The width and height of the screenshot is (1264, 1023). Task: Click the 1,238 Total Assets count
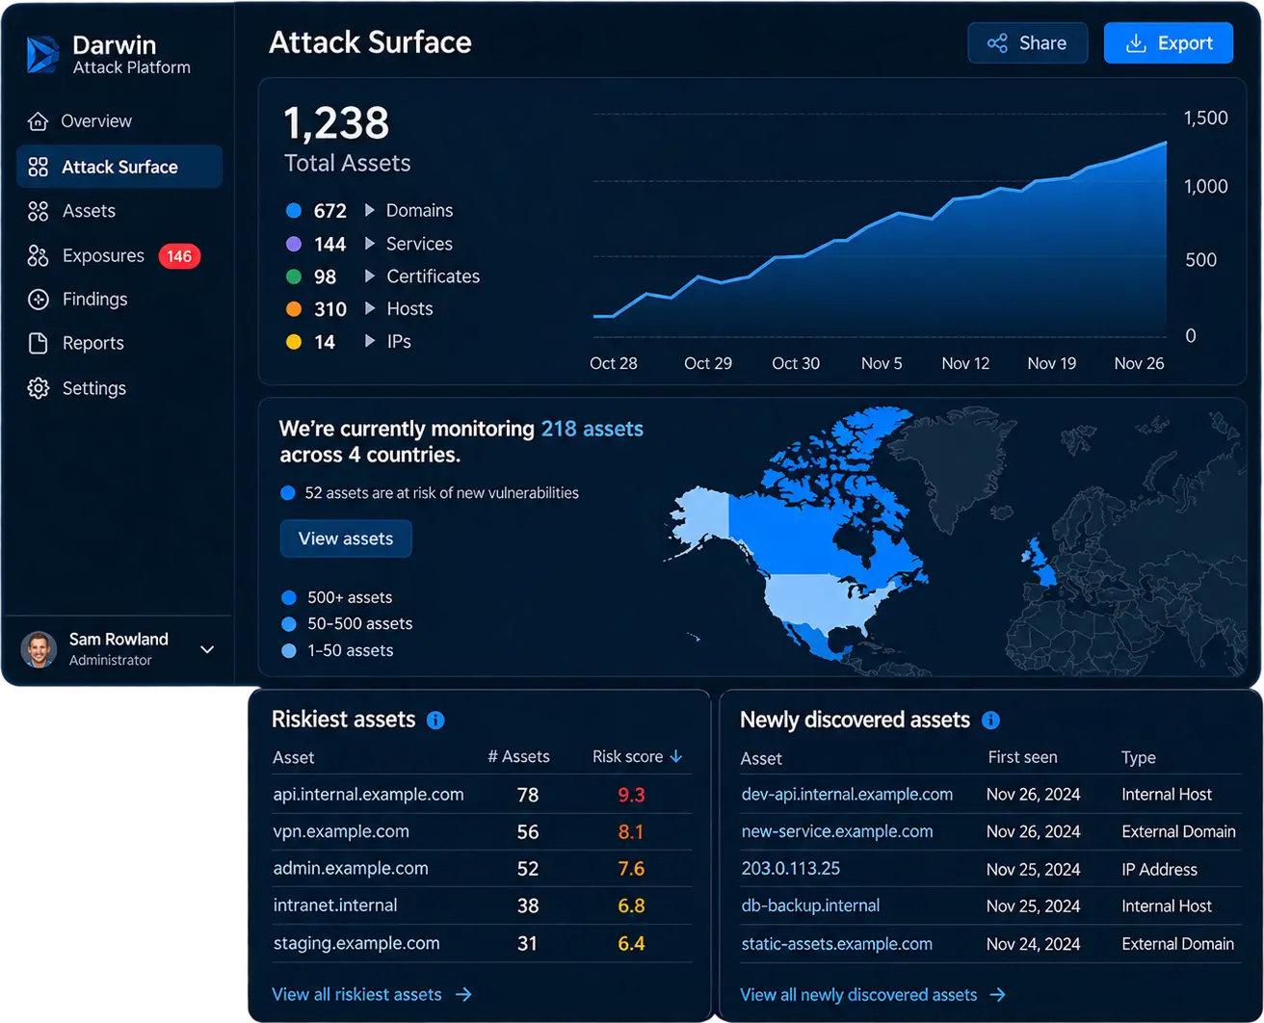click(336, 124)
